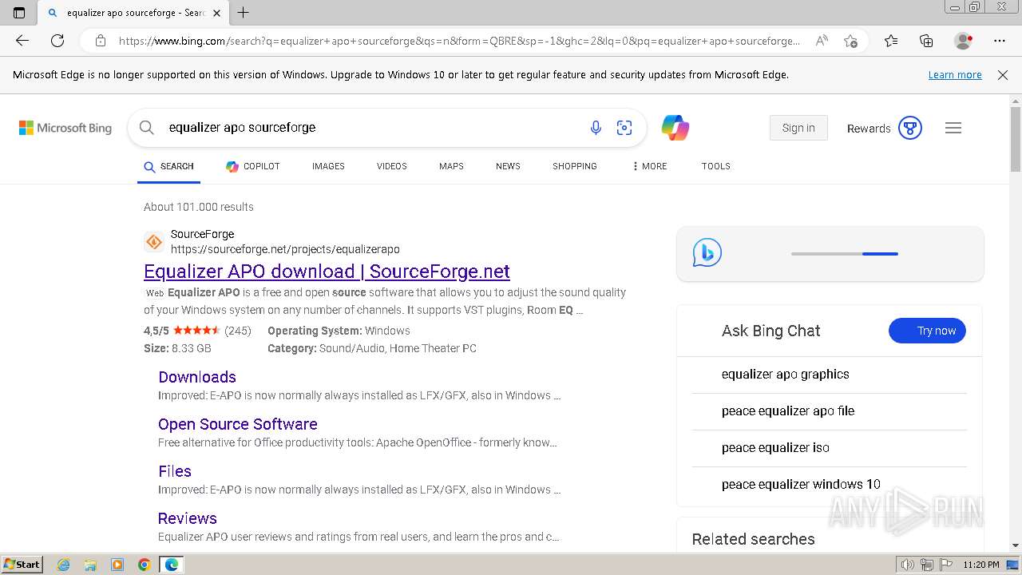Select suggestion peace equalizer apo file

[x=788, y=410]
